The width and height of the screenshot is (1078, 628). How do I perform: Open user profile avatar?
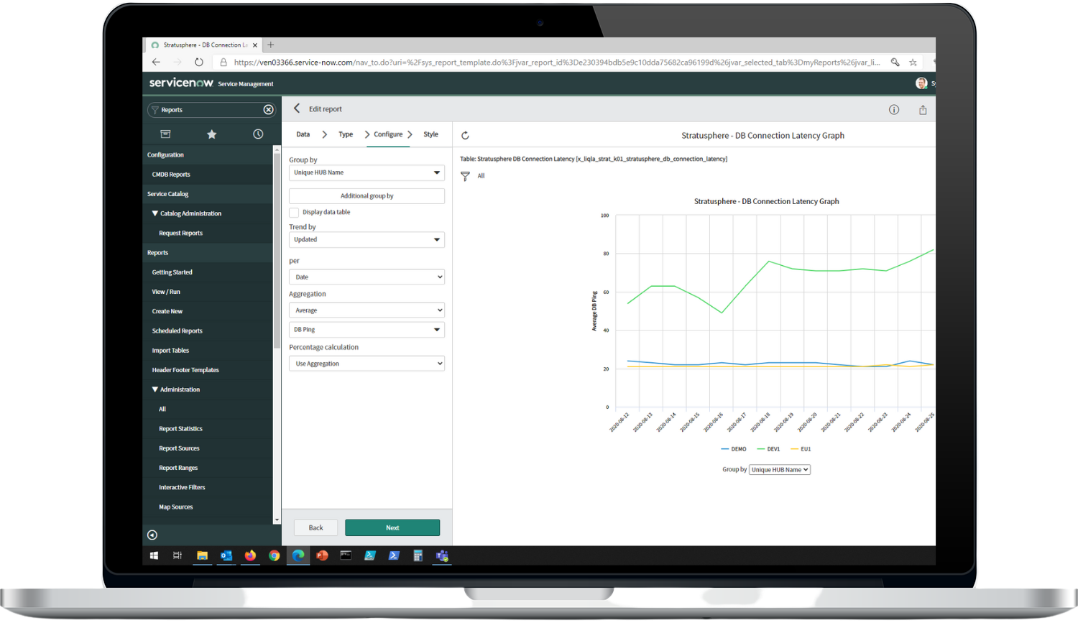click(921, 83)
